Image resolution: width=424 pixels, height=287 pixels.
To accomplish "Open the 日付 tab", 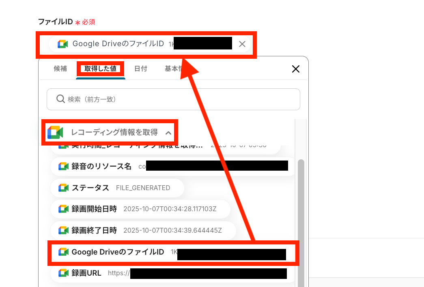I will 141,69.
